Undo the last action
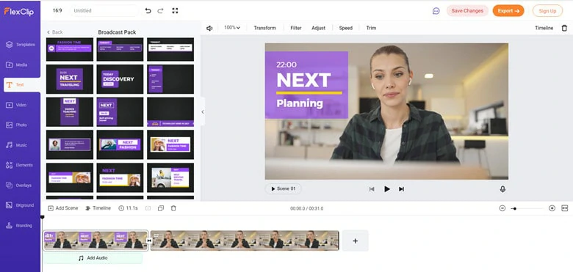The height and width of the screenshot is (272, 573). (148, 10)
